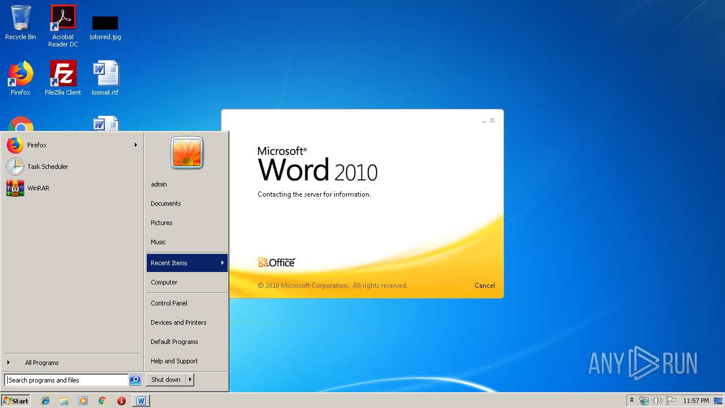Click the user account picture

click(187, 152)
